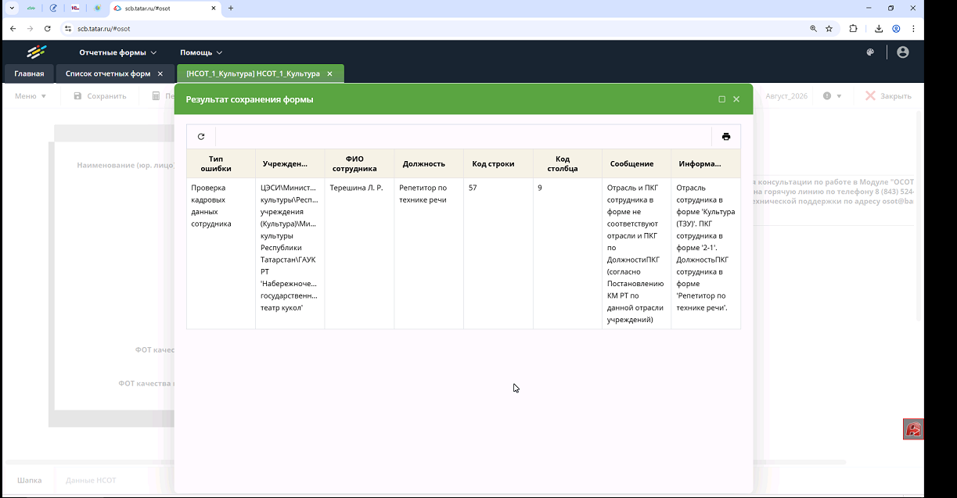Open the 'Меню' dropdown in form toolbar
The width and height of the screenshot is (957, 498).
31,96
